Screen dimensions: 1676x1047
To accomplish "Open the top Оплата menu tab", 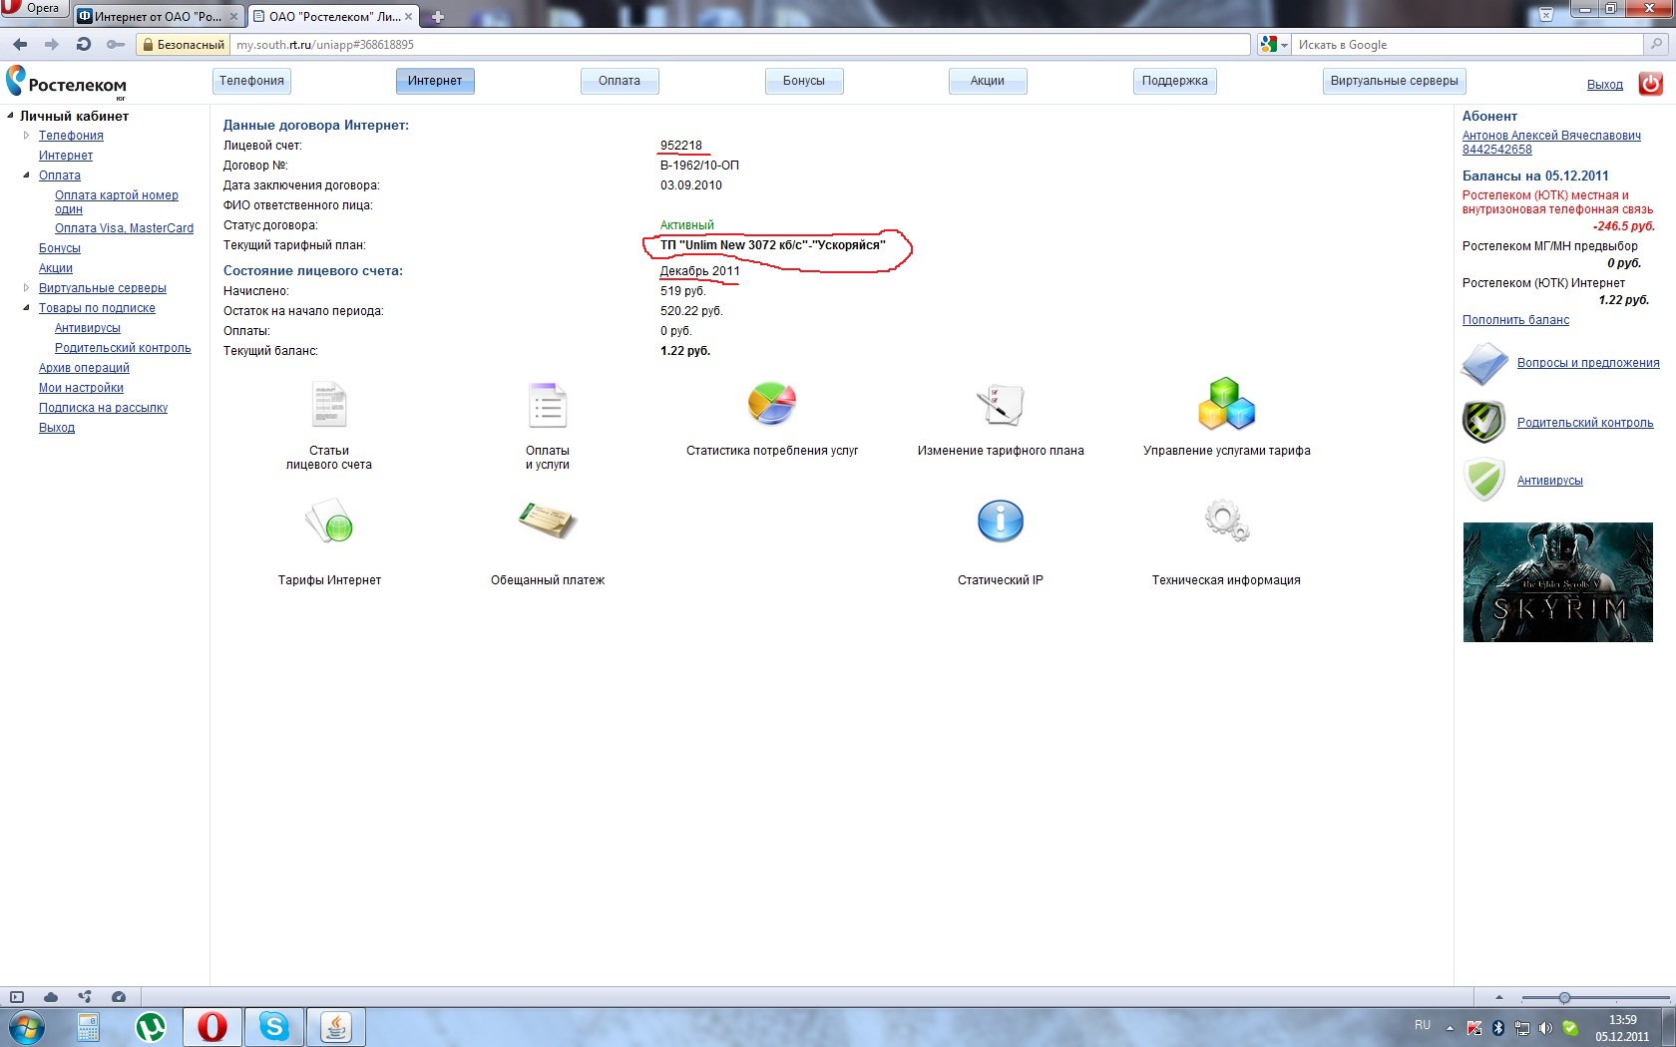I will 620,81.
